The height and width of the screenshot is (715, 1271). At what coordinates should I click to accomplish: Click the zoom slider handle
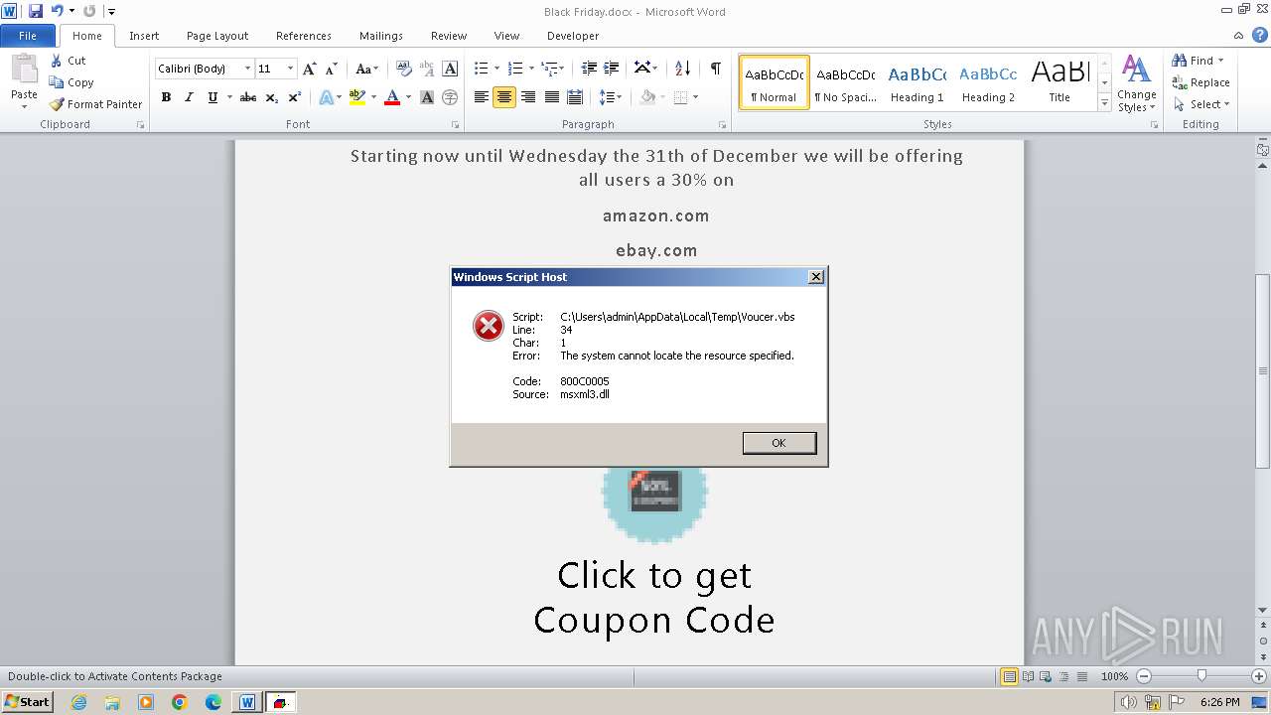click(x=1201, y=676)
